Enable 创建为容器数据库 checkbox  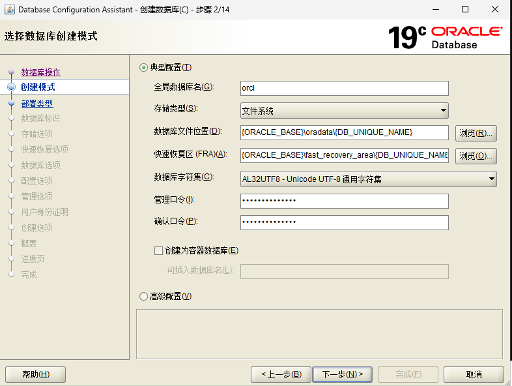pyautogui.click(x=158, y=250)
